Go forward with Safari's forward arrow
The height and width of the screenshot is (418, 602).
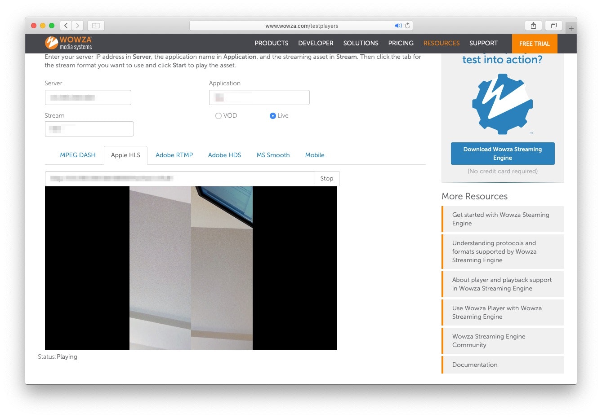click(x=78, y=26)
